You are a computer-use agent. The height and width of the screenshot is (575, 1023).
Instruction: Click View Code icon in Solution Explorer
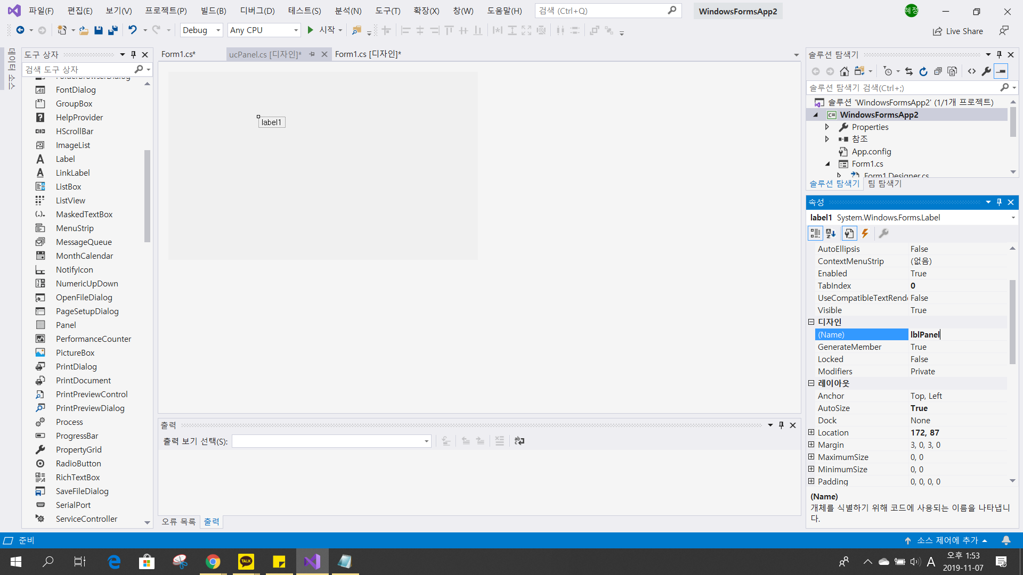(972, 71)
